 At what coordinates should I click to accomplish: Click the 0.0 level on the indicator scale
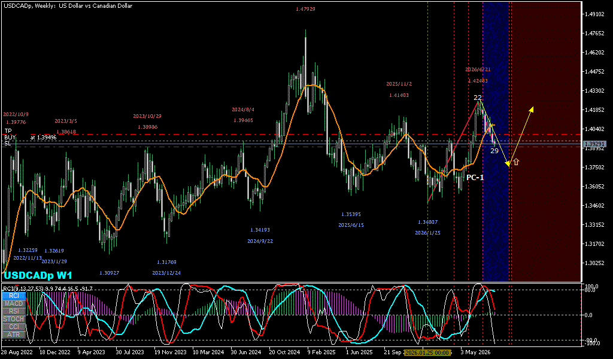point(590,315)
